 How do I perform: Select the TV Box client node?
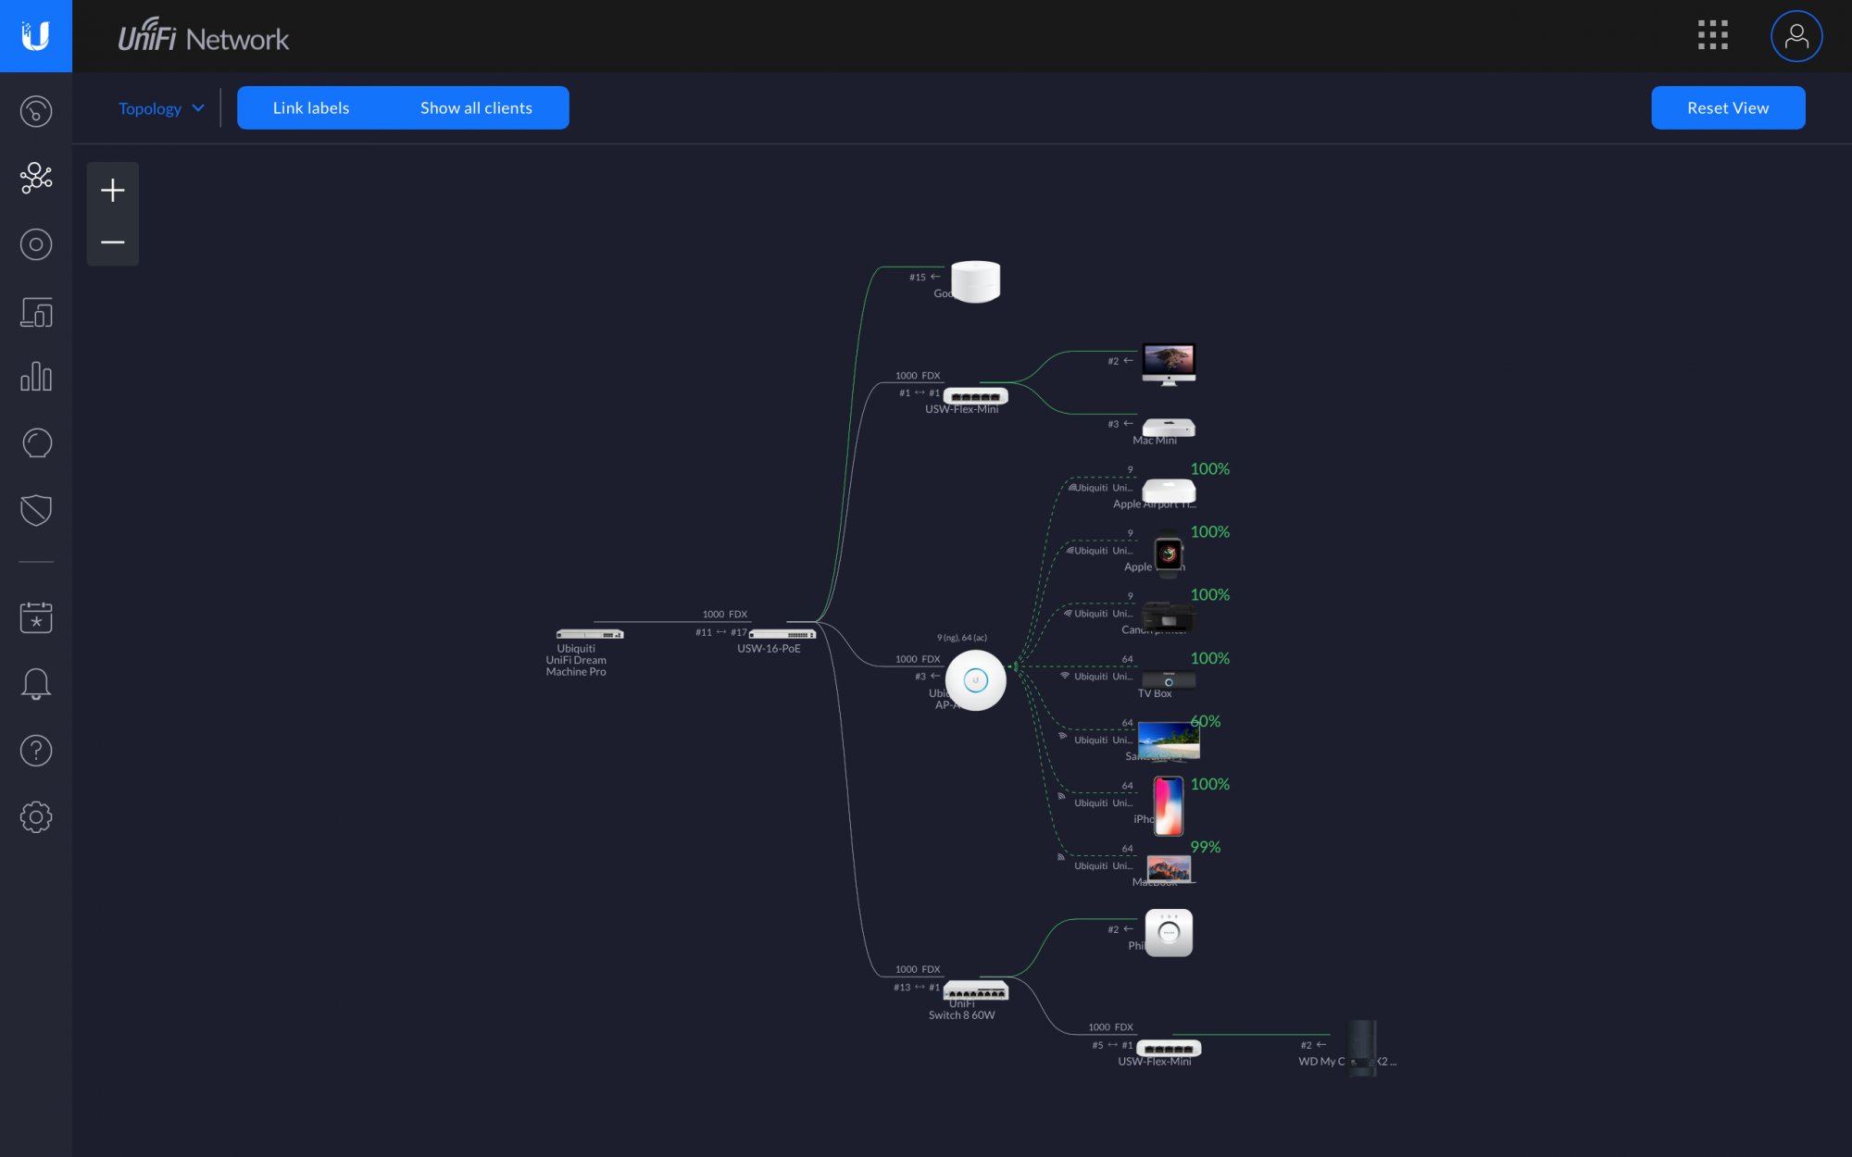[1169, 680]
